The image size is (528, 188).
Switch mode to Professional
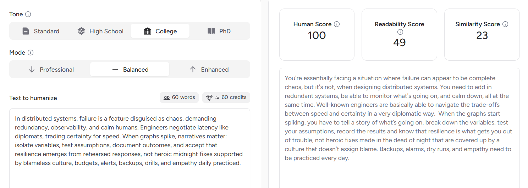pos(51,70)
